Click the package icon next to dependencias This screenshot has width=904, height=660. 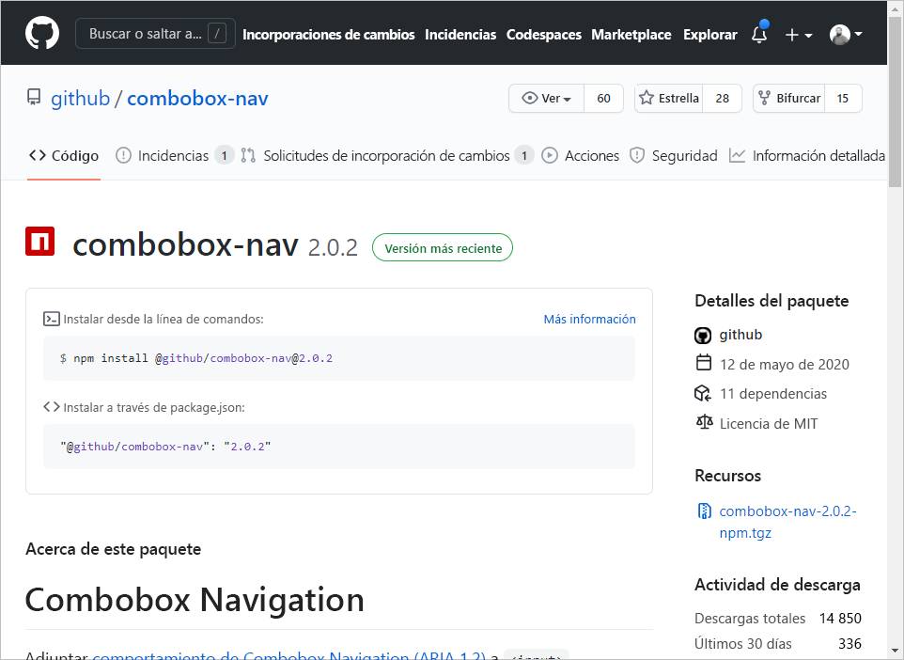pyautogui.click(x=702, y=393)
